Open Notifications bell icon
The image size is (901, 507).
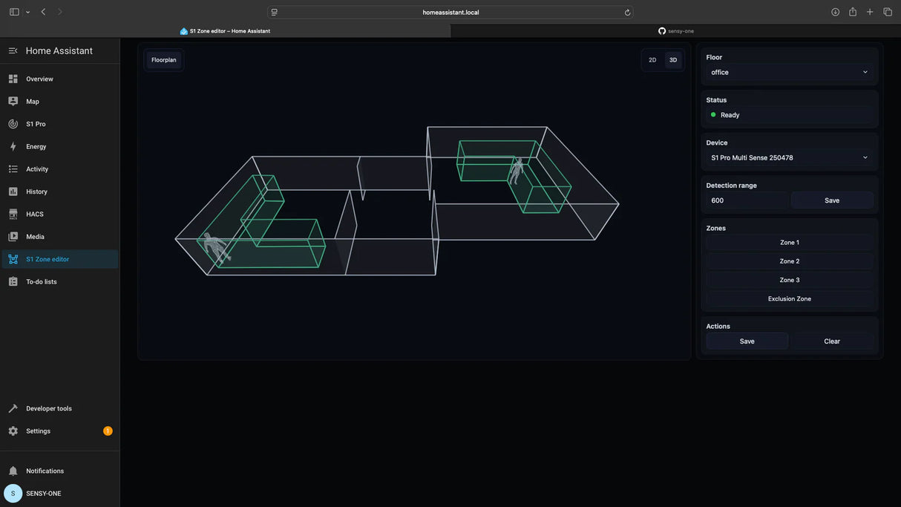[x=13, y=471]
